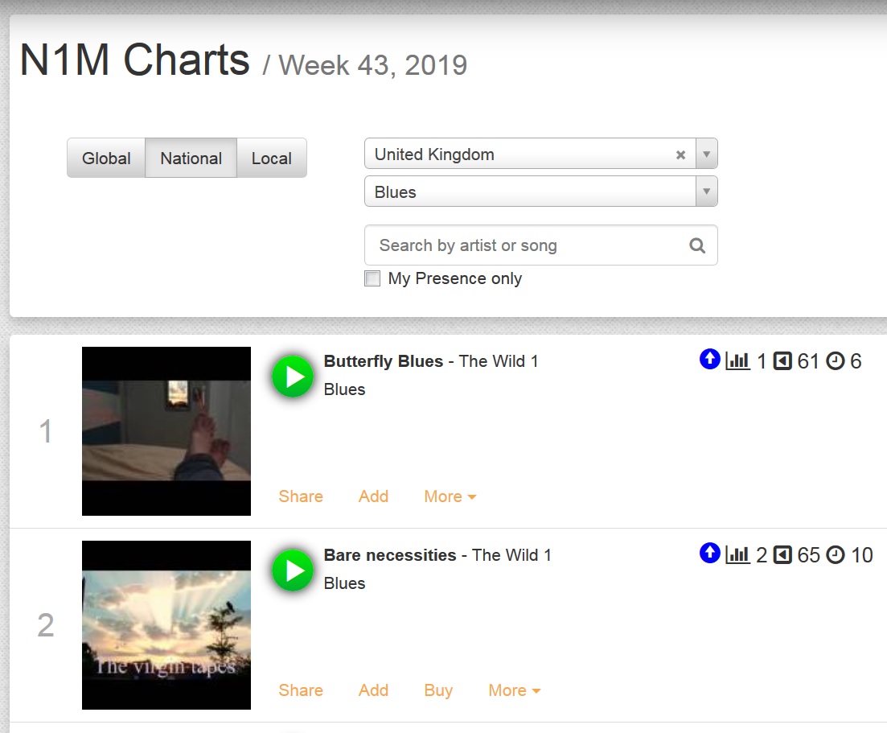Expand More menu for Bare necessities
887x733 pixels.
515,690
